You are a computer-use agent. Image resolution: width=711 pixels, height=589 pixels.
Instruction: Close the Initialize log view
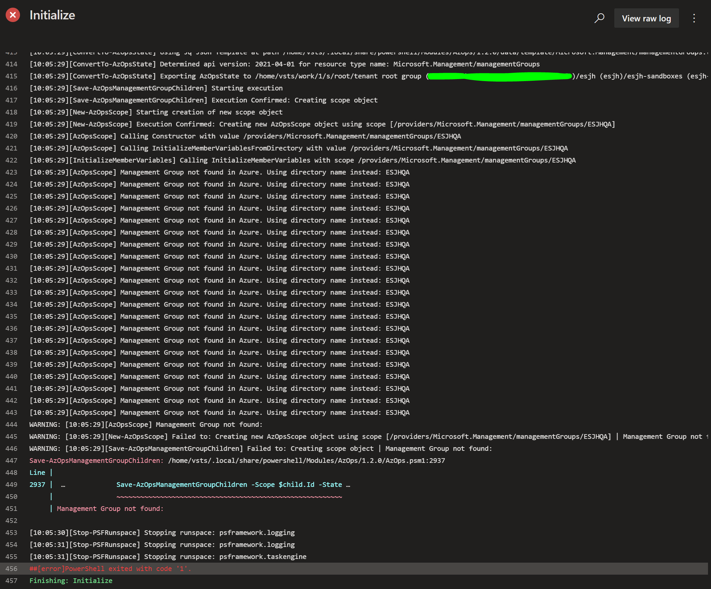tap(13, 15)
